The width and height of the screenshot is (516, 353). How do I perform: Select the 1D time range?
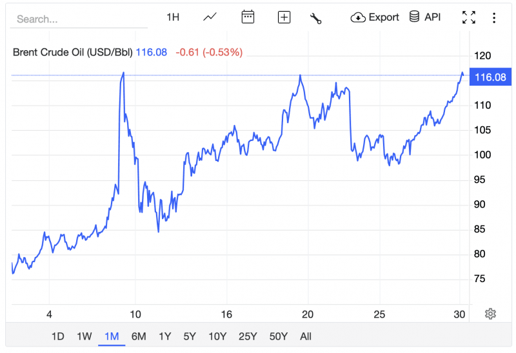click(57, 336)
